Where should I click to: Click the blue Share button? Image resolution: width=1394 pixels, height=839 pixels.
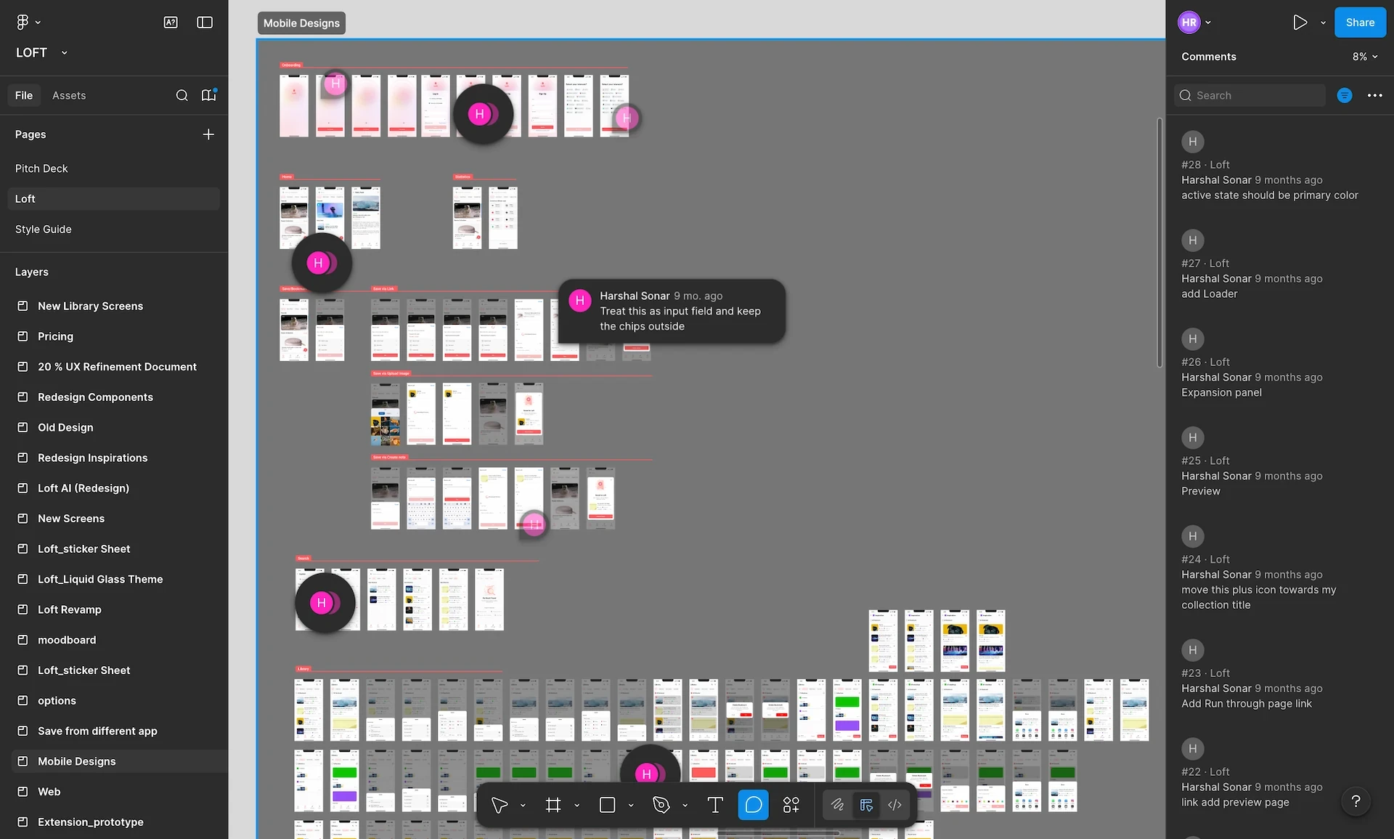[1360, 23]
